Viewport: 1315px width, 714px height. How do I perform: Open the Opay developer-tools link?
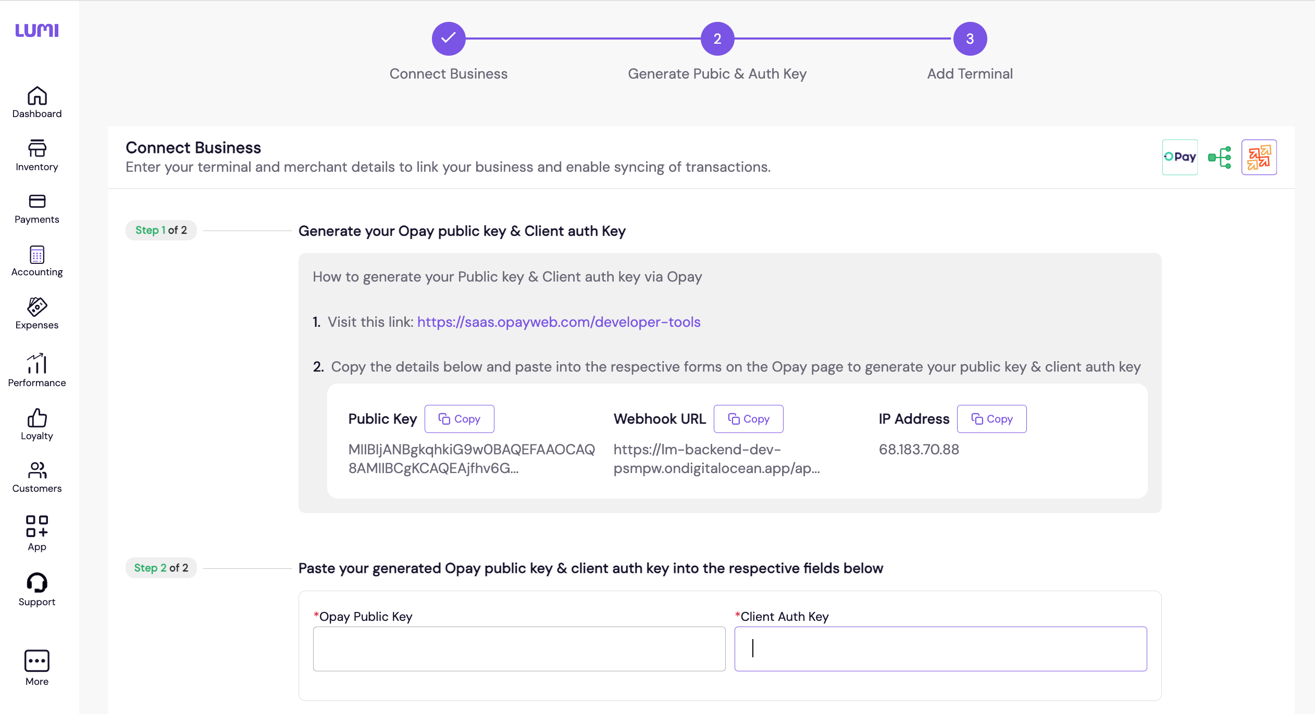click(559, 322)
